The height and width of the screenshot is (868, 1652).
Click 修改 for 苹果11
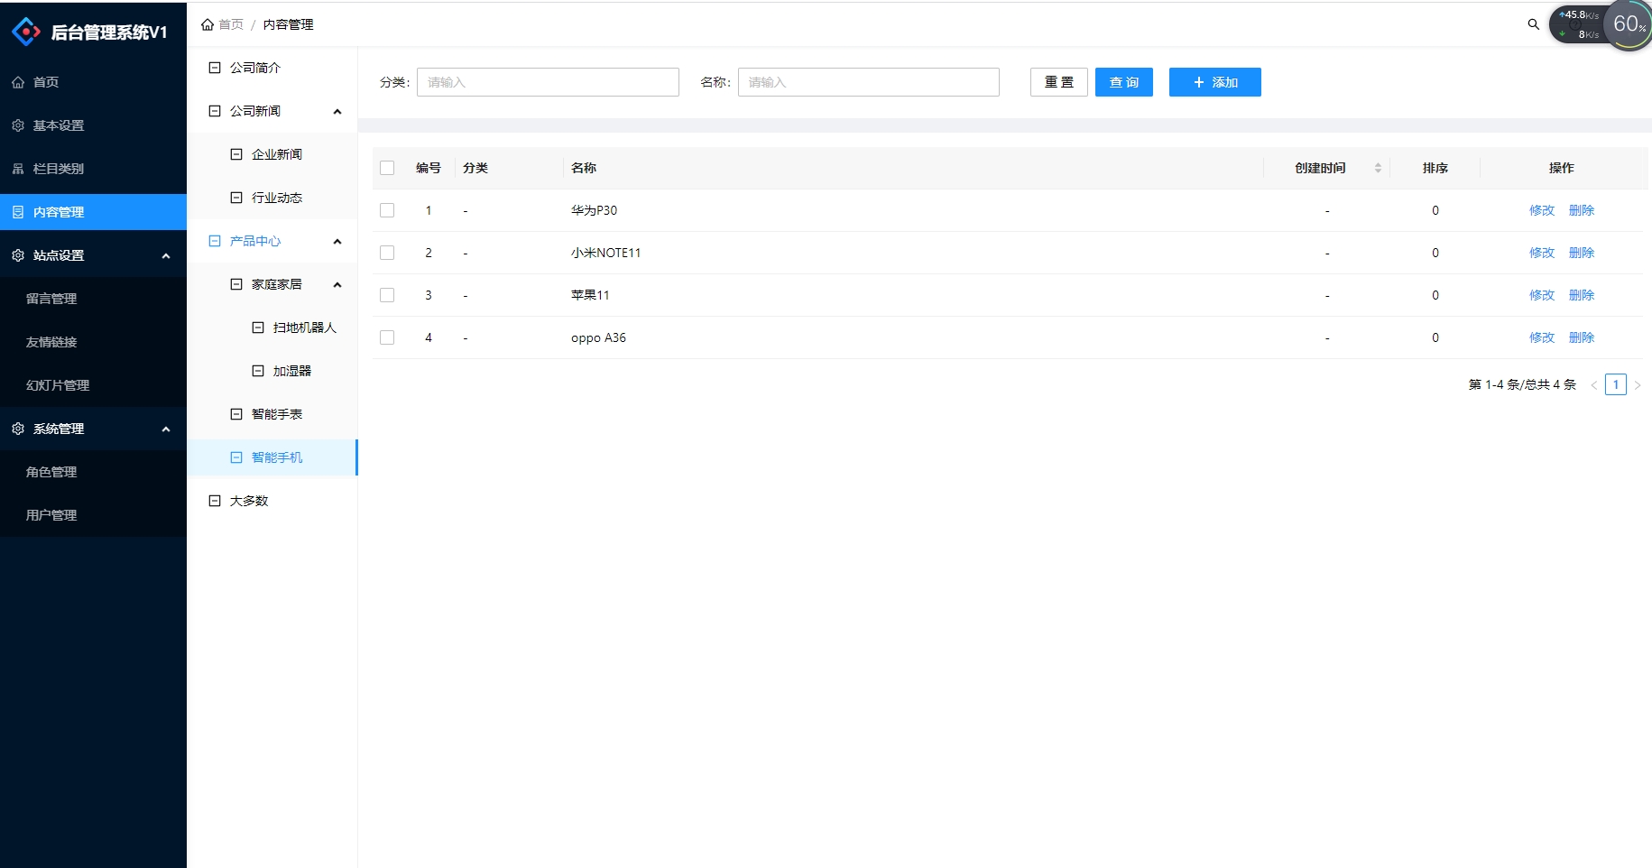pyautogui.click(x=1542, y=295)
